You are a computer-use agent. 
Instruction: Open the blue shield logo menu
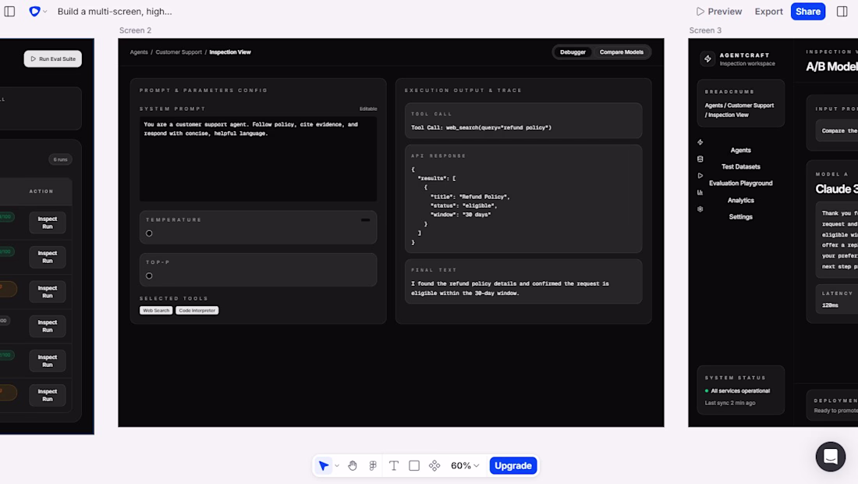point(34,12)
